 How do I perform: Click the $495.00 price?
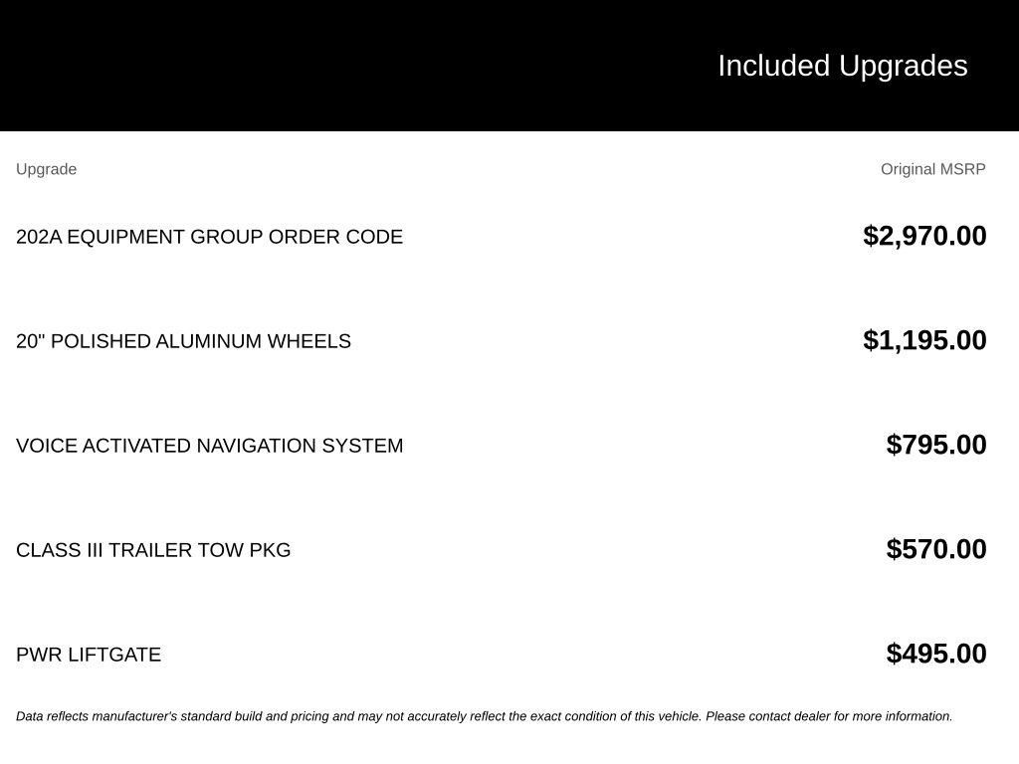pos(936,655)
